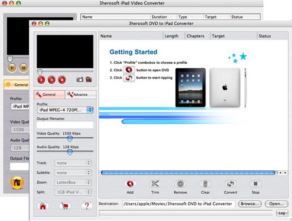Click the Add DVD toolbar icon
Image resolution: width=292 pixels, height=221 pixels.
click(x=130, y=184)
